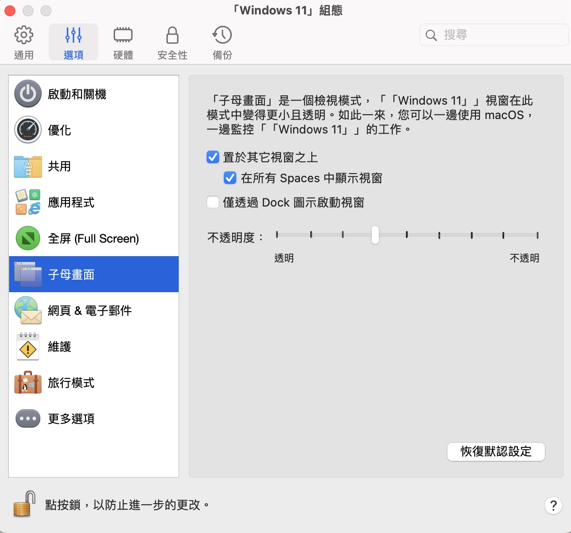Open the 通用 gear icon tab

(24, 42)
